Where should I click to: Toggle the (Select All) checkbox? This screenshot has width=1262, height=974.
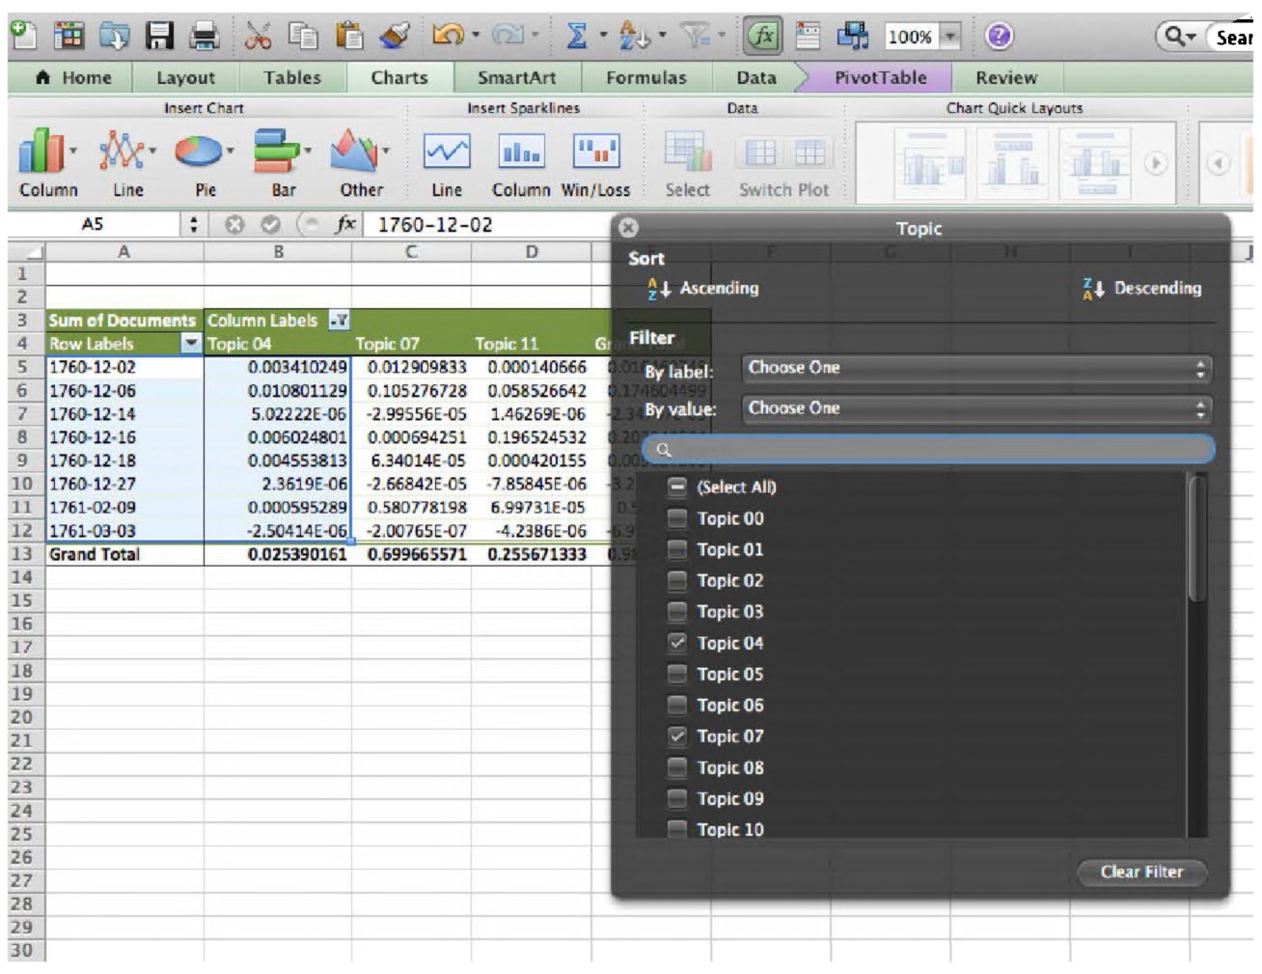point(677,487)
